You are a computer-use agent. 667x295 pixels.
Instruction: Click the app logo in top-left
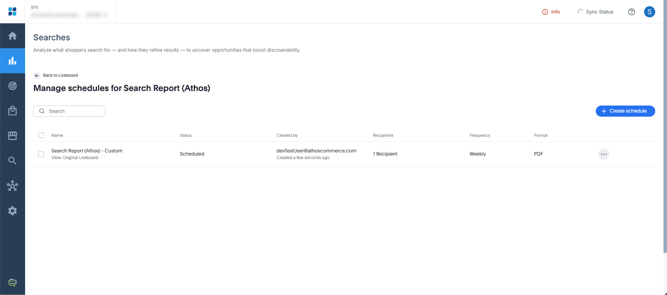click(x=13, y=12)
